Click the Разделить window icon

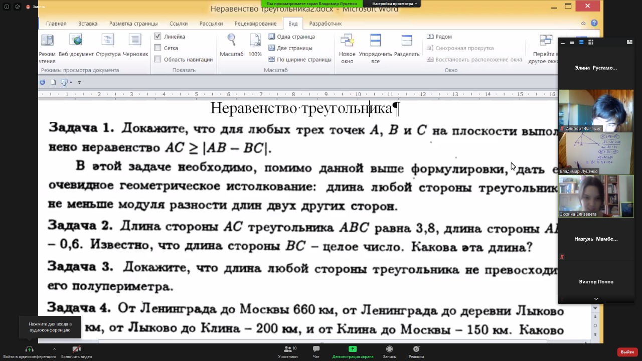tap(406, 41)
